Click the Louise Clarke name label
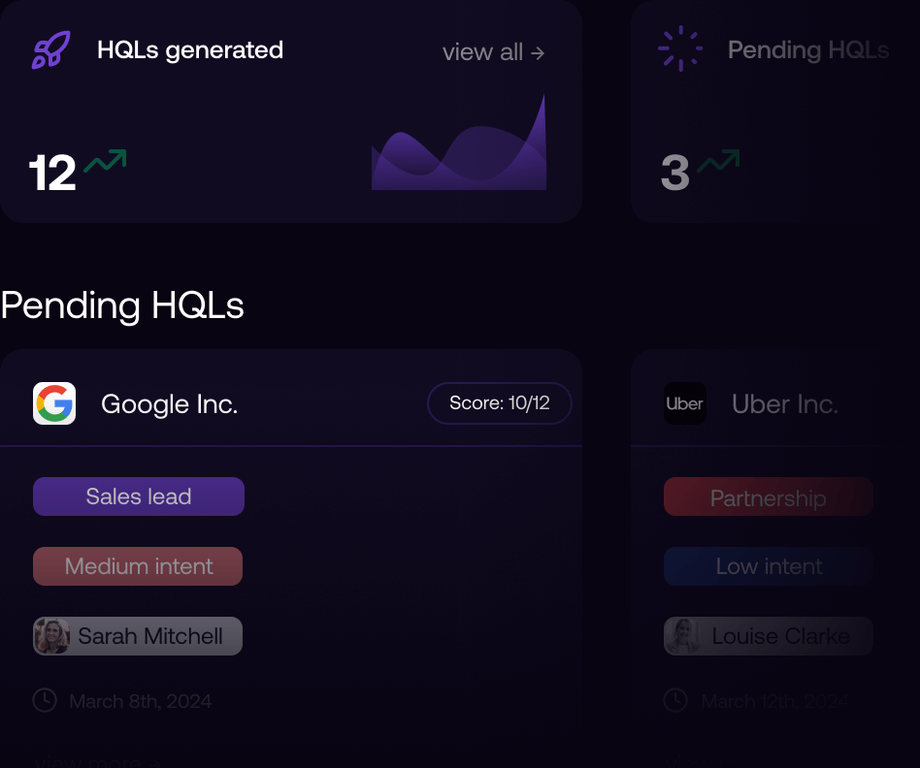The image size is (920, 768). [780, 636]
